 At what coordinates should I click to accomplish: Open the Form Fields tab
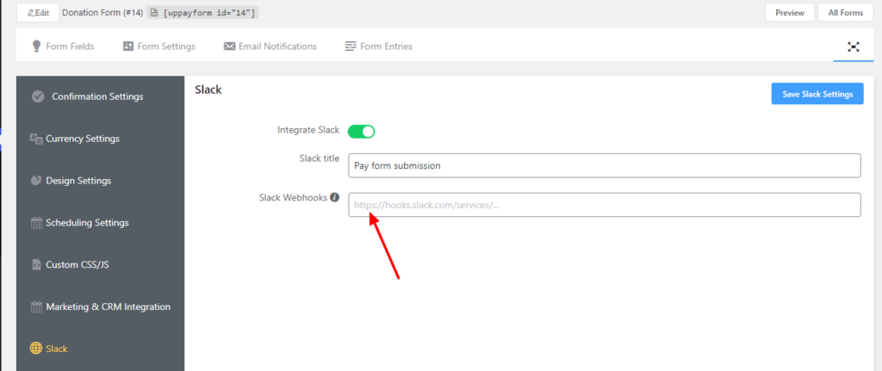click(63, 46)
